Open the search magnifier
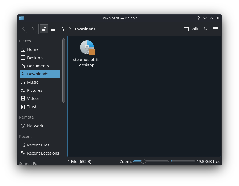This screenshot has width=239, height=186. coord(206,29)
